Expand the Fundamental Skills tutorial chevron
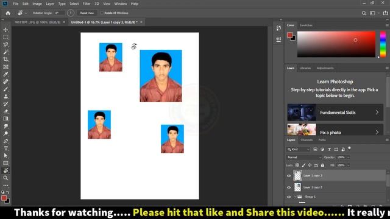The width and height of the screenshot is (390, 219). (x=377, y=113)
